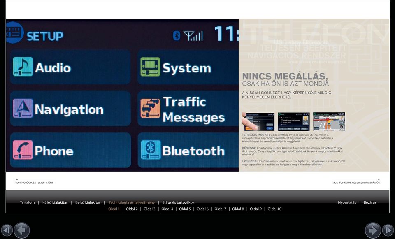Click the Traffic Messages cars icon
The height and width of the screenshot is (239, 395).
[150, 108]
